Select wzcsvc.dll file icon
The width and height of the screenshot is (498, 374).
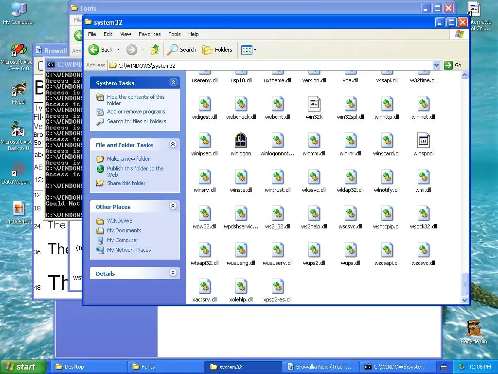pyautogui.click(x=424, y=250)
